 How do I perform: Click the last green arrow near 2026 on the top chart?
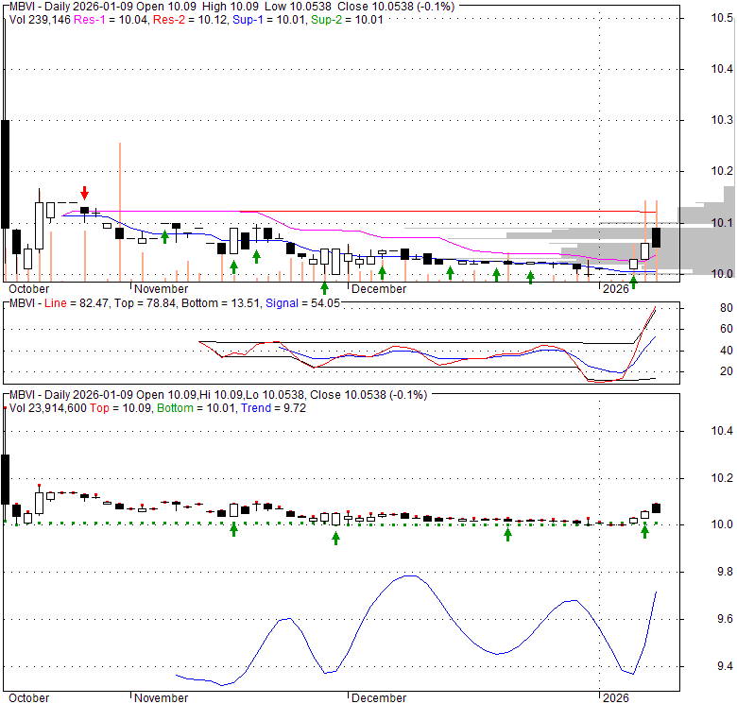click(x=634, y=281)
